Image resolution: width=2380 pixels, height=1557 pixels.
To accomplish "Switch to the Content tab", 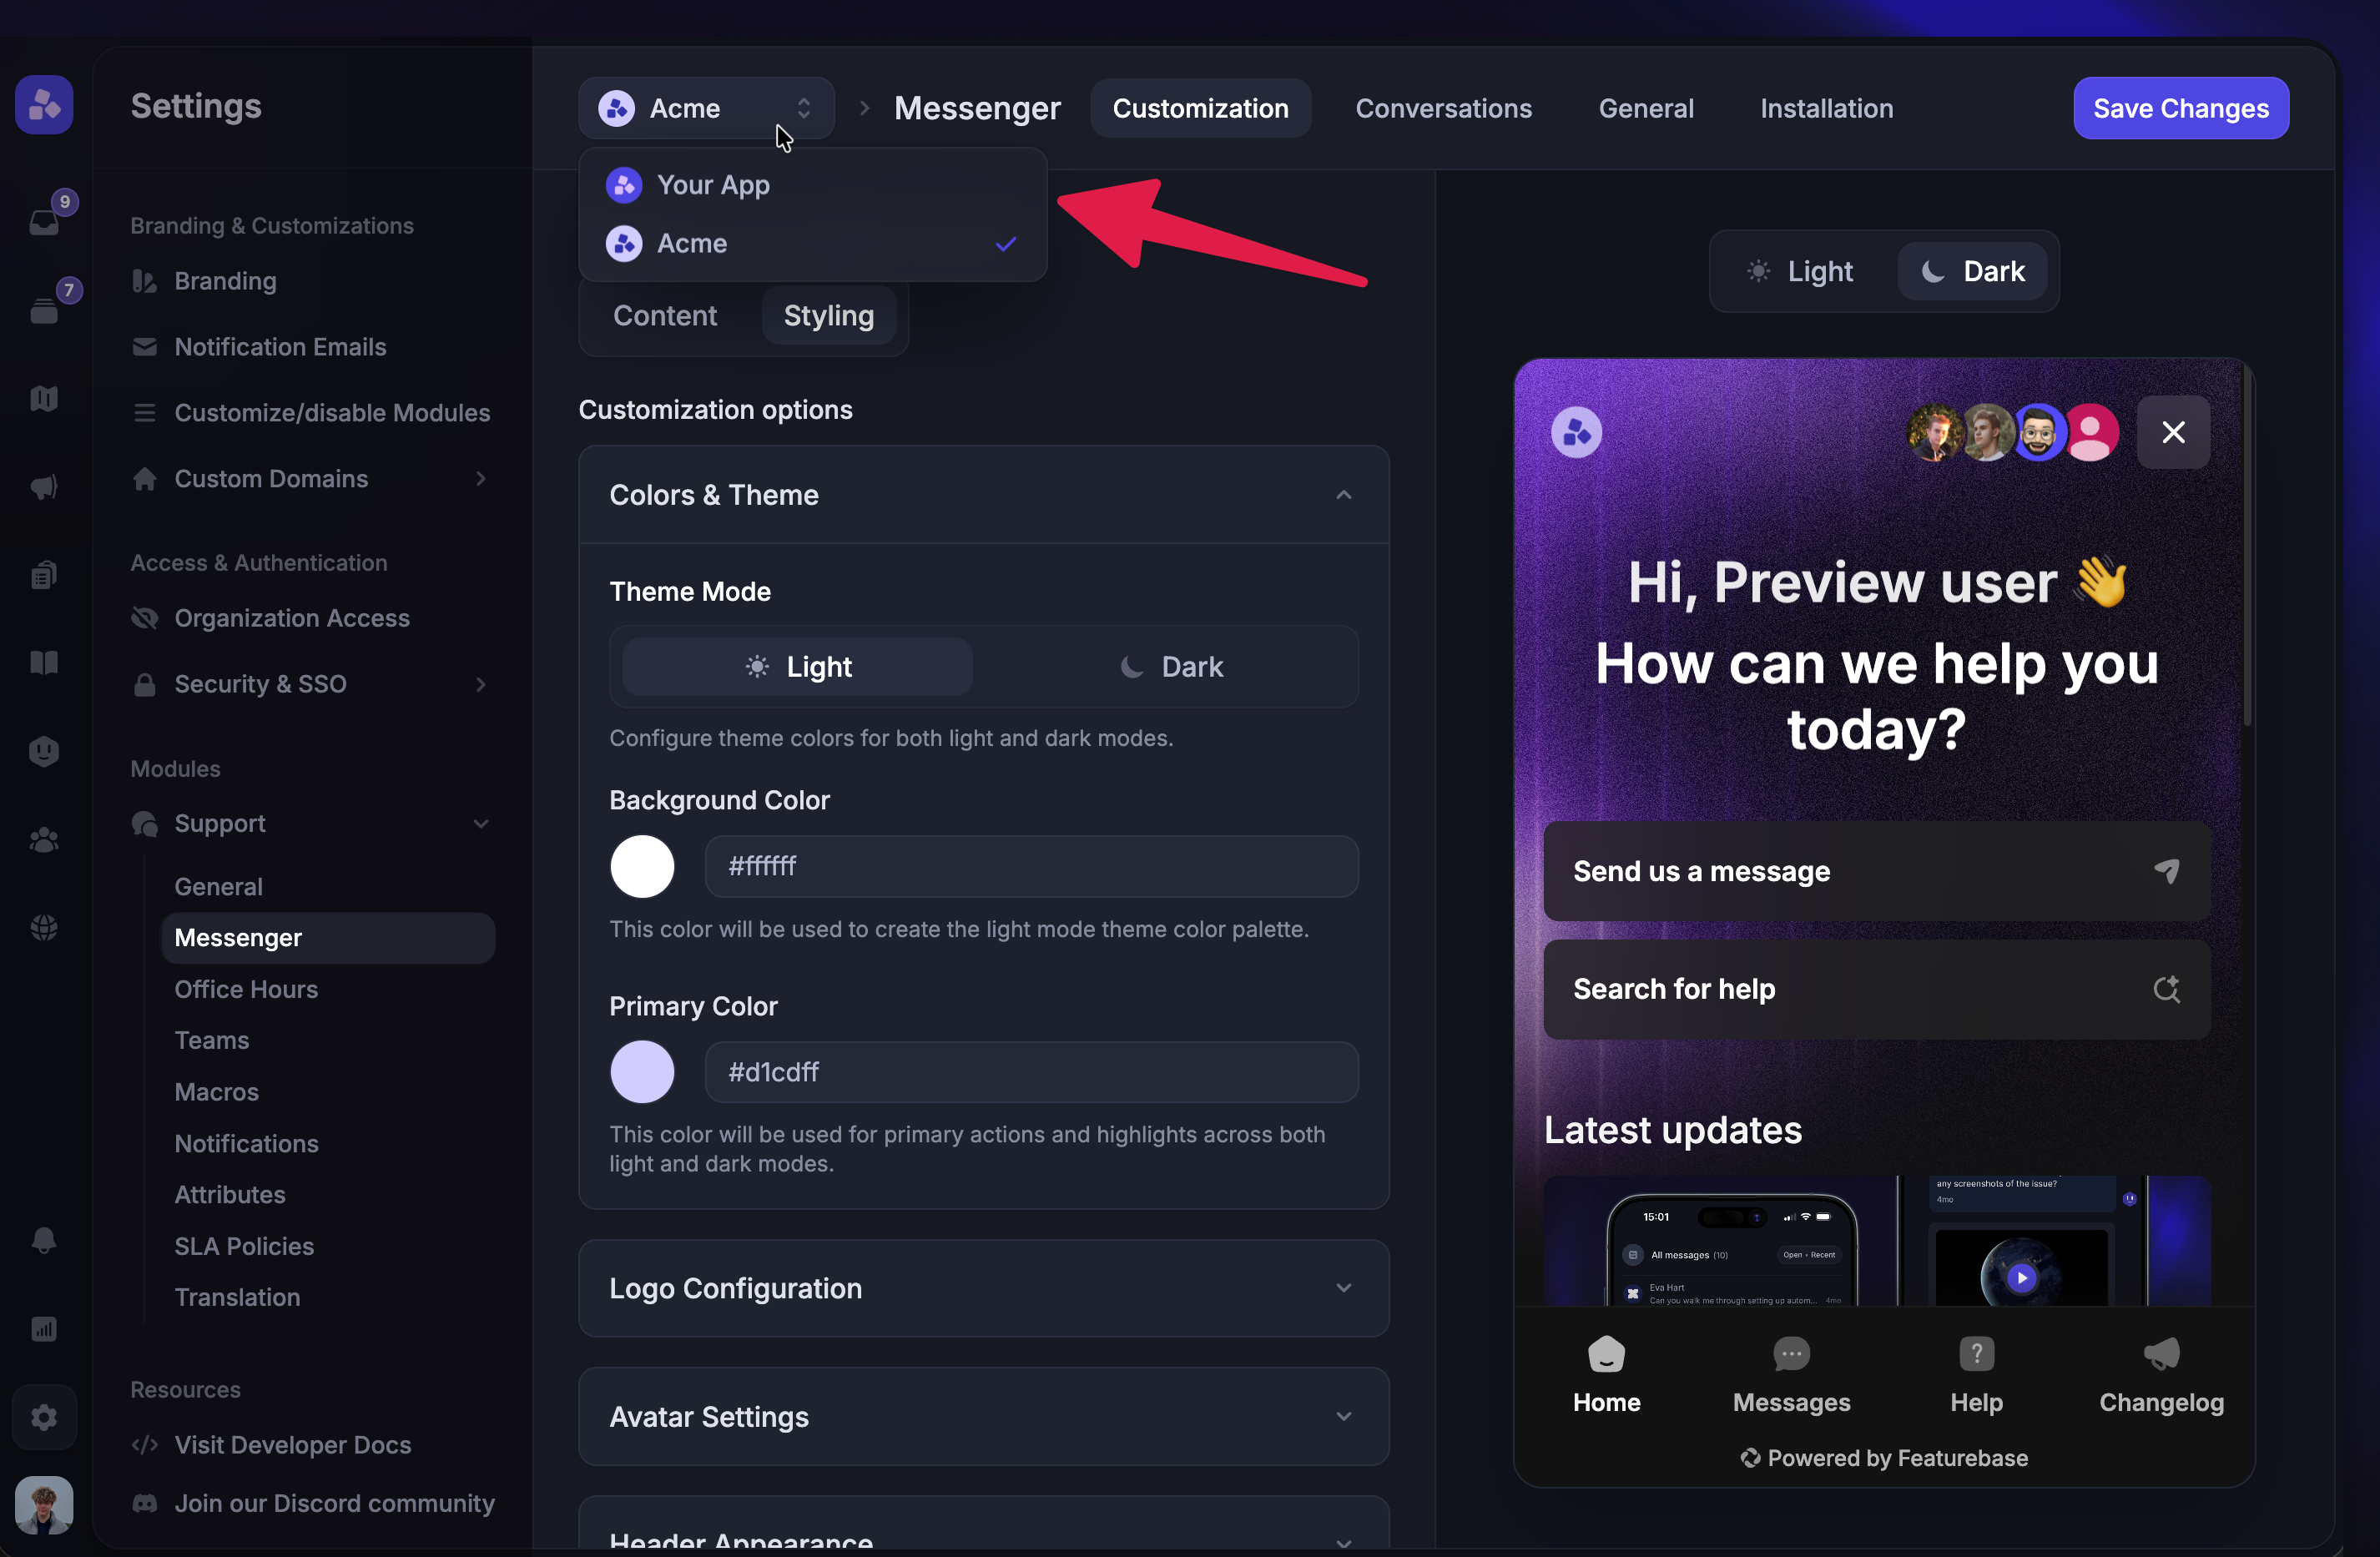I will pos(664,315).
